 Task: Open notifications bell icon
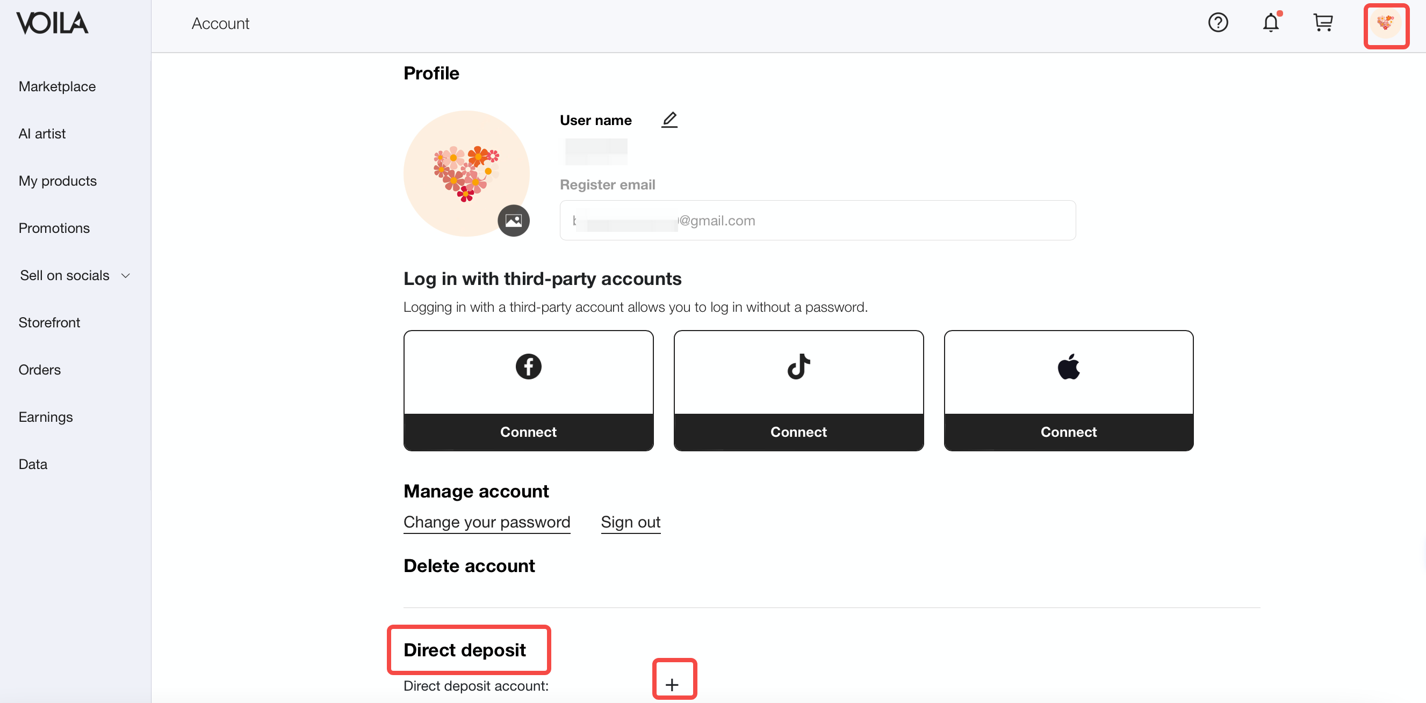(x=1270, y=23)
